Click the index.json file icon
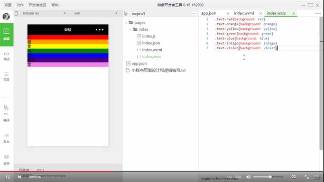Viewport: 324px width, 182px height. 139,43
